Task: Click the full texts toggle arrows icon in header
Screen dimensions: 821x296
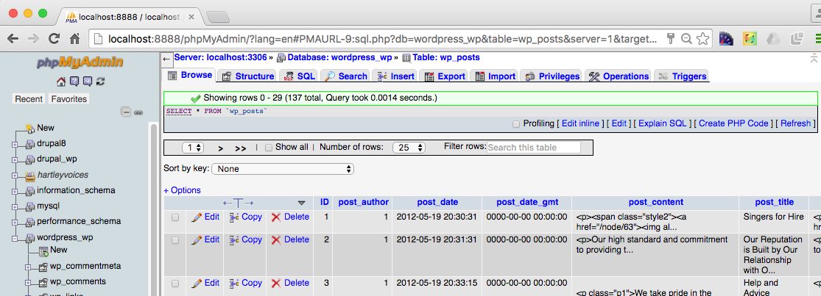Action: point(239,203)
